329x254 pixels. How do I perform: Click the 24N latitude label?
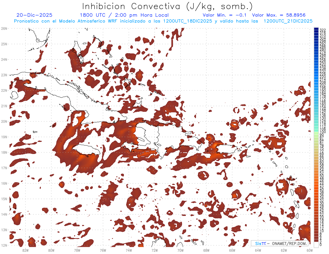(4, 59)
